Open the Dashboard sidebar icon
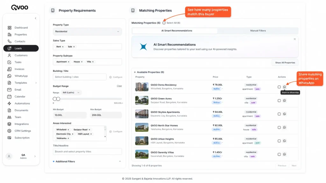The image size is (326, 183). [x=9, y=28]
